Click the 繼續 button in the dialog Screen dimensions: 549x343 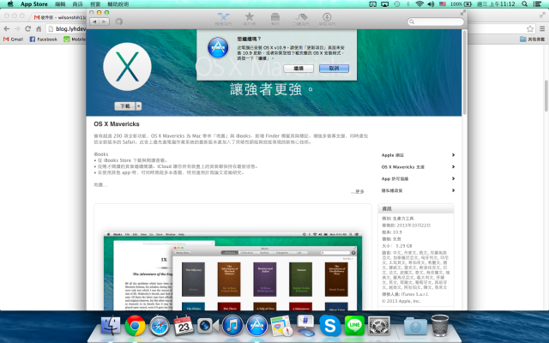tap(299, 69)
